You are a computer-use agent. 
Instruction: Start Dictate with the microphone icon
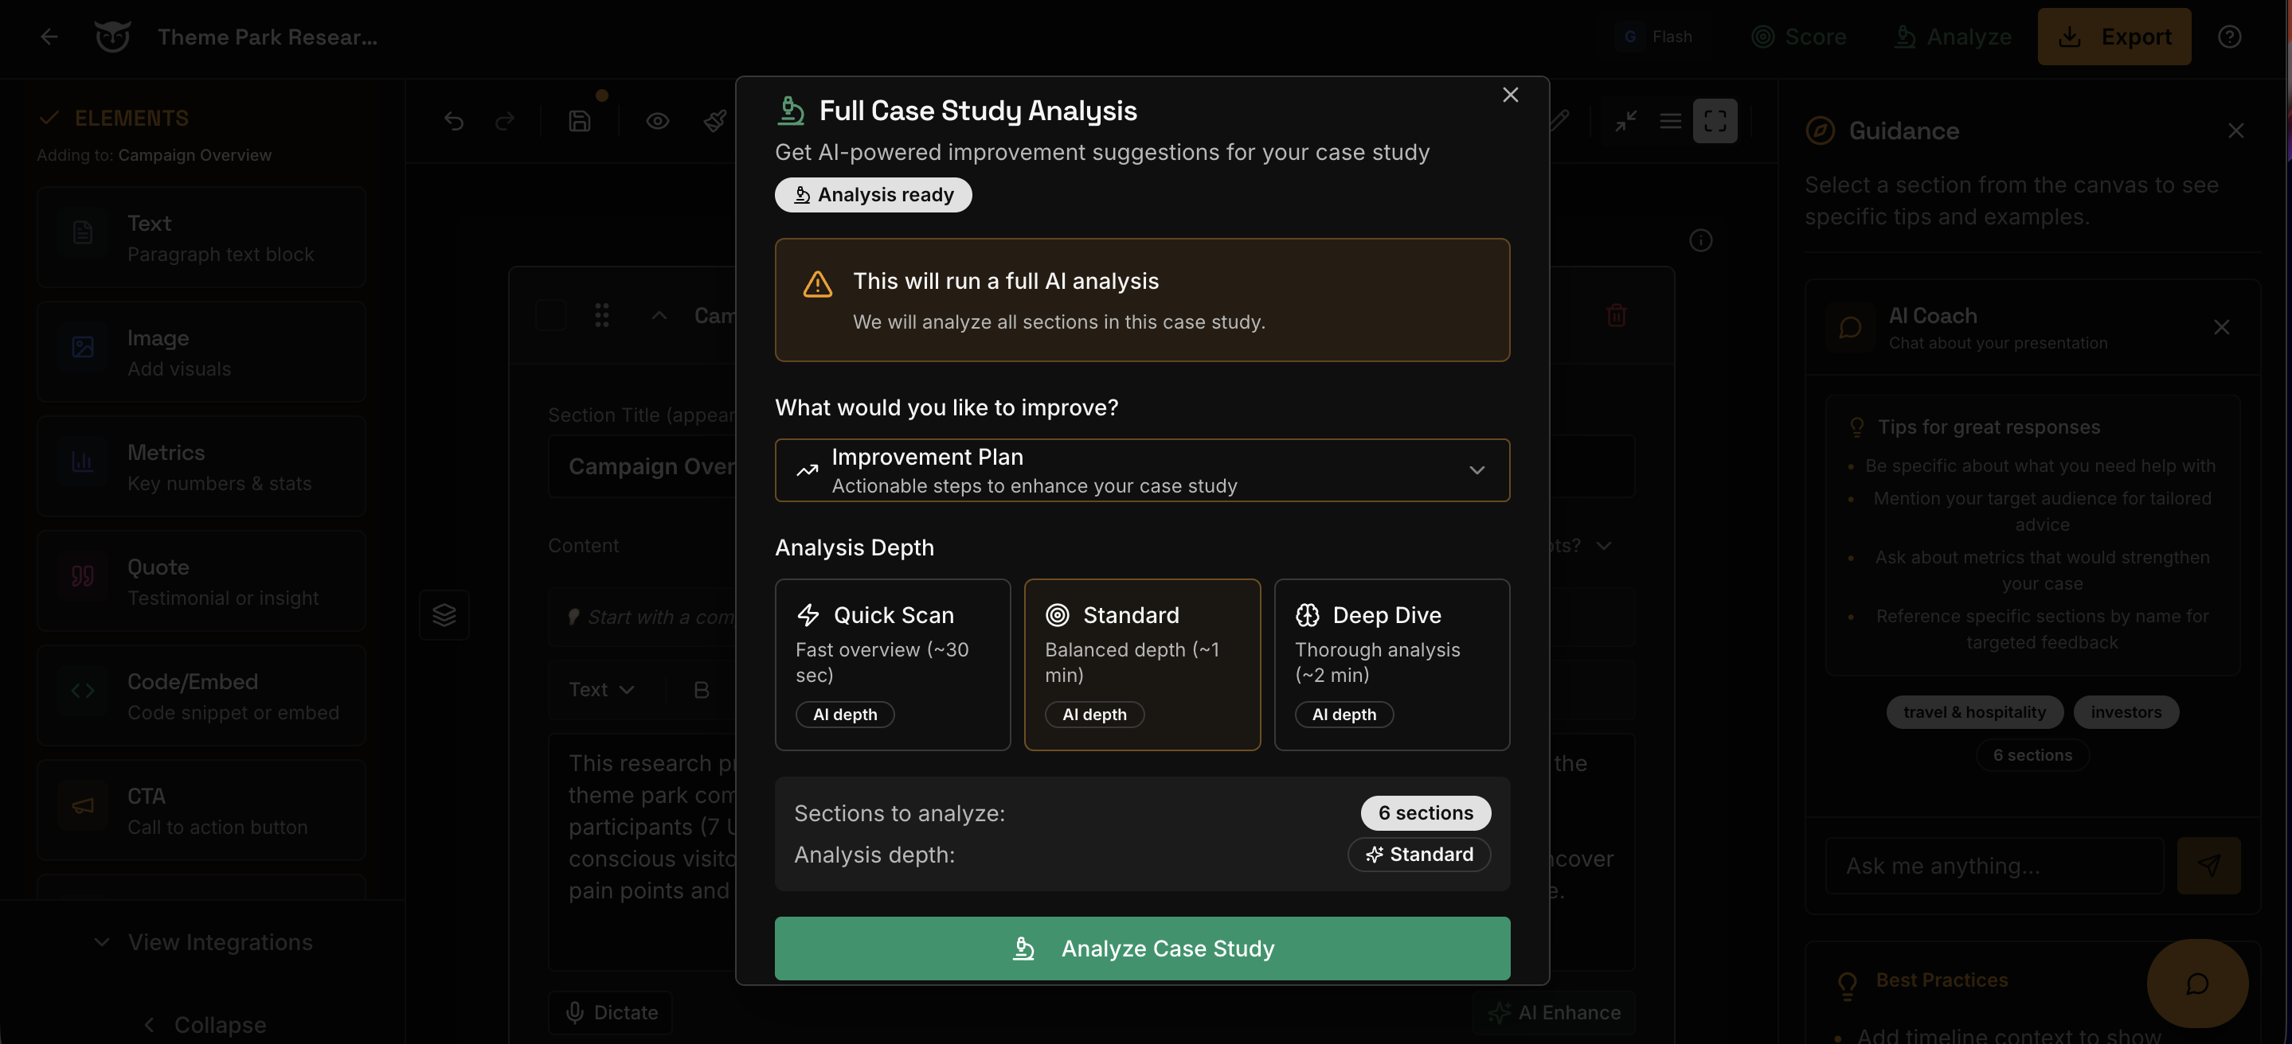(612, 1012)
